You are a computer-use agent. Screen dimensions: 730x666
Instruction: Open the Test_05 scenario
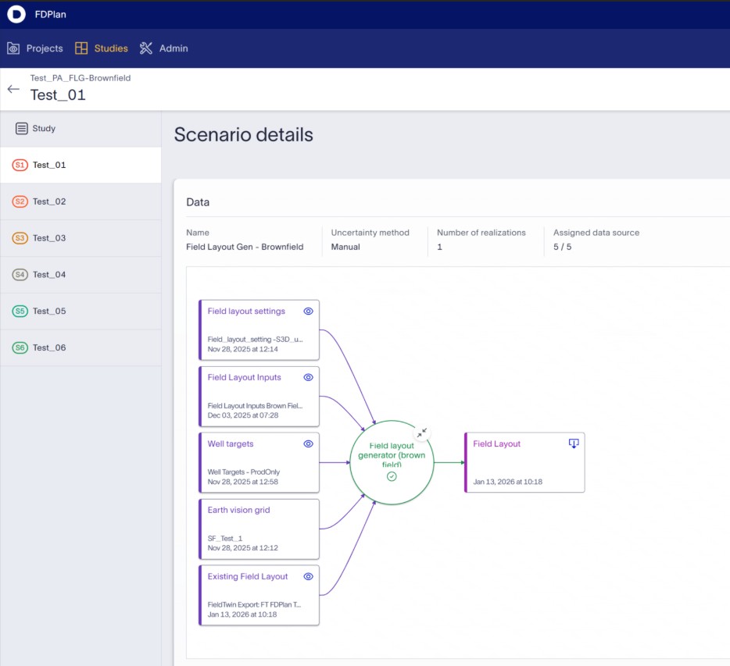click(49, 311)
